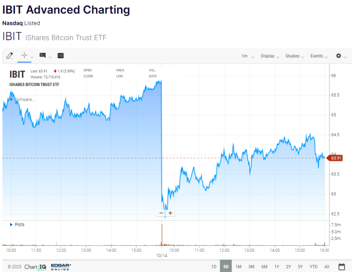The image size is (356, 272).
Task: Choose the YTD time range
Action: (313, 267)
